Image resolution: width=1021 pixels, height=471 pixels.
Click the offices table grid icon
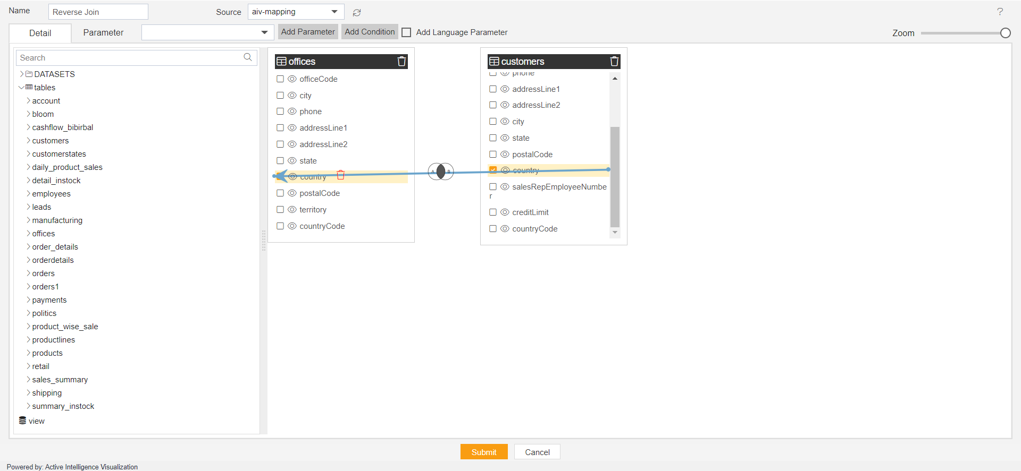pyautogui.click(x=282, y=62)
